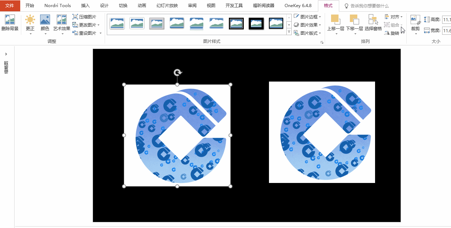451x228 pixels.
Task: Switch to the 设计 design tab
Action: coord(104,6)
